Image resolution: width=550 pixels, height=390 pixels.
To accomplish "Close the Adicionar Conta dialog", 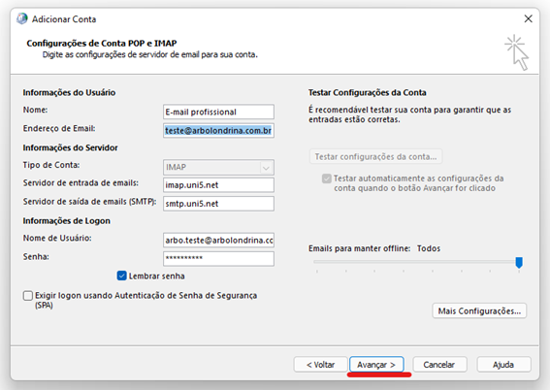I will (529, 18).
